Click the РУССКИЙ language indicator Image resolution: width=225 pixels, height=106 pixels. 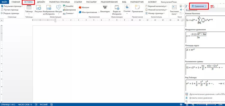[43, 105]
